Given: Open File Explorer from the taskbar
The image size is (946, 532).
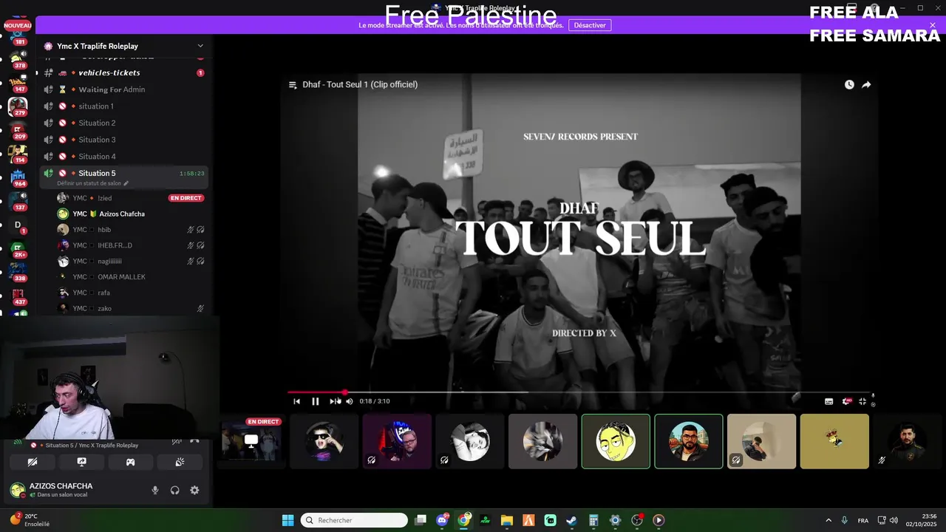Looking at the screenshot, I should point(507,520).
